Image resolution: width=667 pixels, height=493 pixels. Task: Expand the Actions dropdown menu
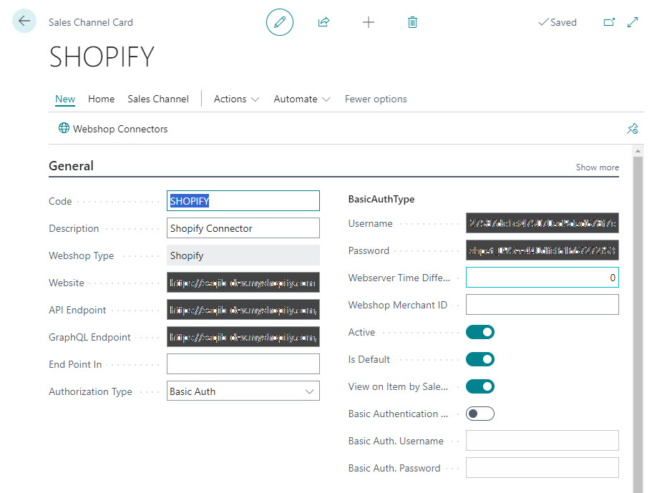236,99
